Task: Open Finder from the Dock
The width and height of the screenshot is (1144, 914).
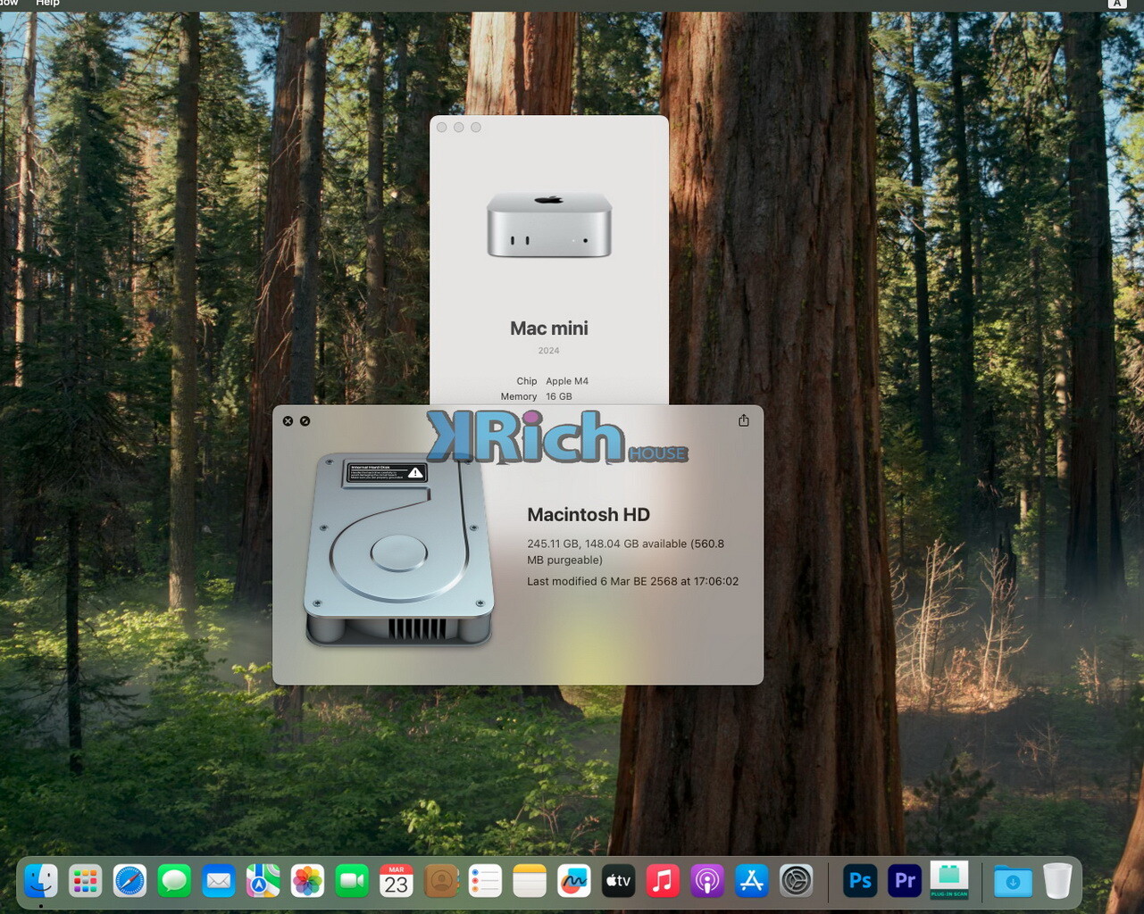Action: pyautogui.click(x=41, y=881)
